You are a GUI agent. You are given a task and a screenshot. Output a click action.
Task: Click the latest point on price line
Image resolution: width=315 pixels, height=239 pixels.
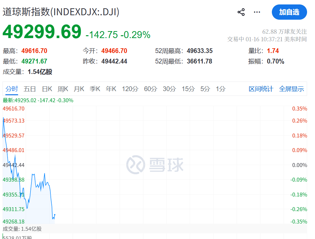point(55,215)
